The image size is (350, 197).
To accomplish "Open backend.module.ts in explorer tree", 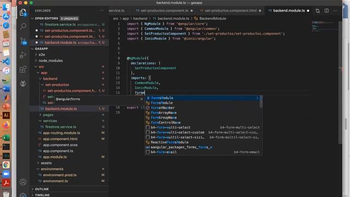I will (x=69, y=109).
